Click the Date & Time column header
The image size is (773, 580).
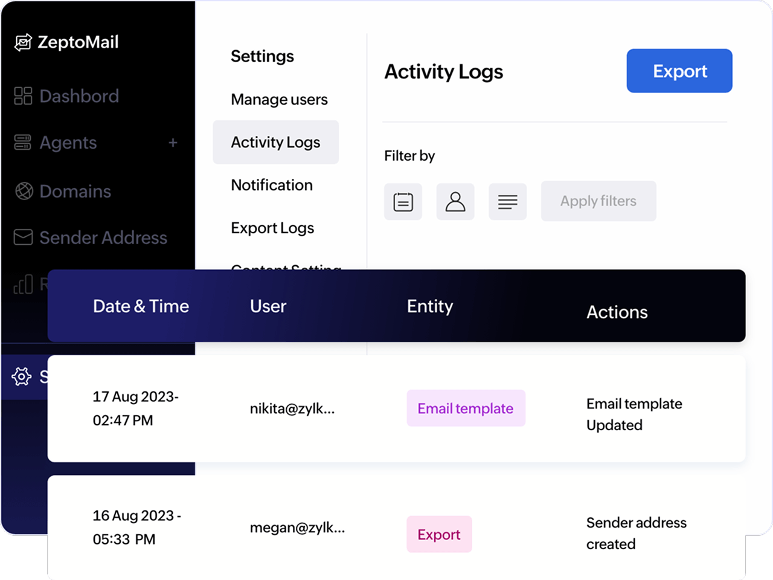tap(141, 306)
